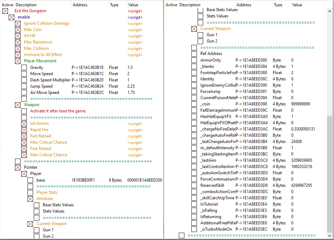Click the right panel's Address column header
The width and height of the screenshot is (334, 240).
(x=244, y=5)
